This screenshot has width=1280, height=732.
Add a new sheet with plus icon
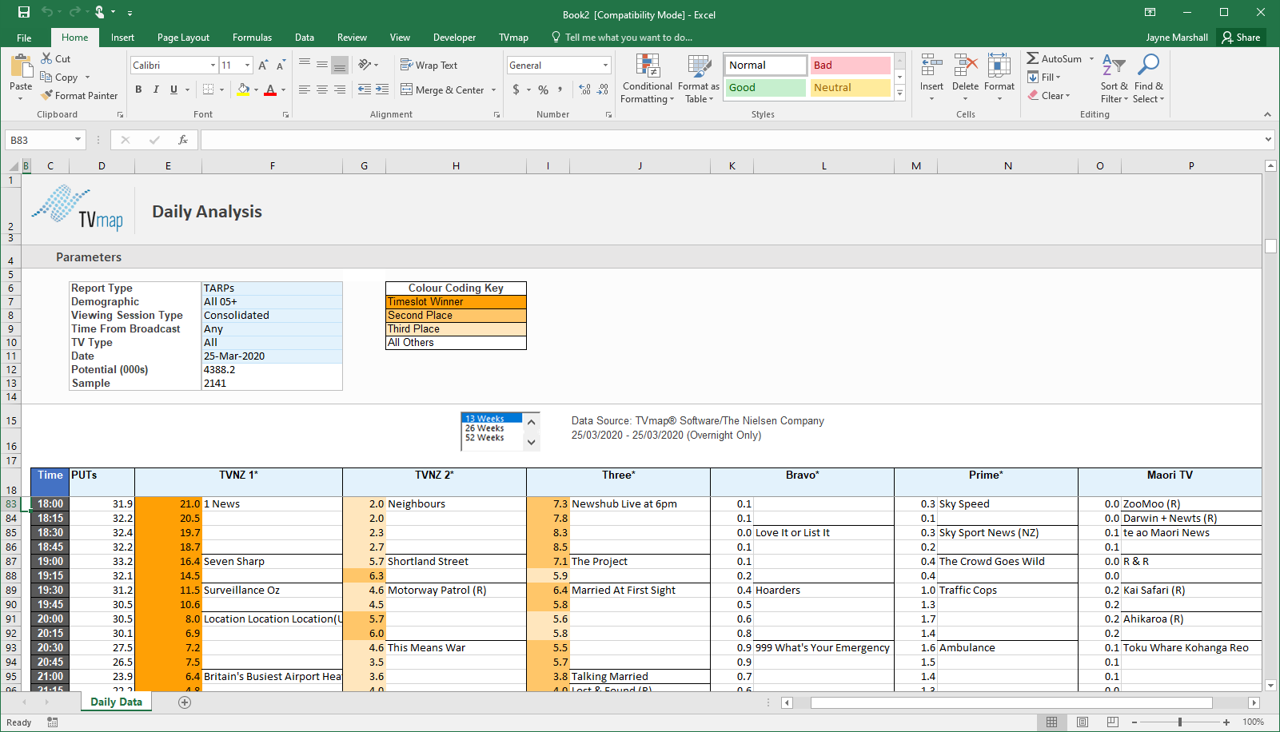pyautogui.click(x=185, y=702)
